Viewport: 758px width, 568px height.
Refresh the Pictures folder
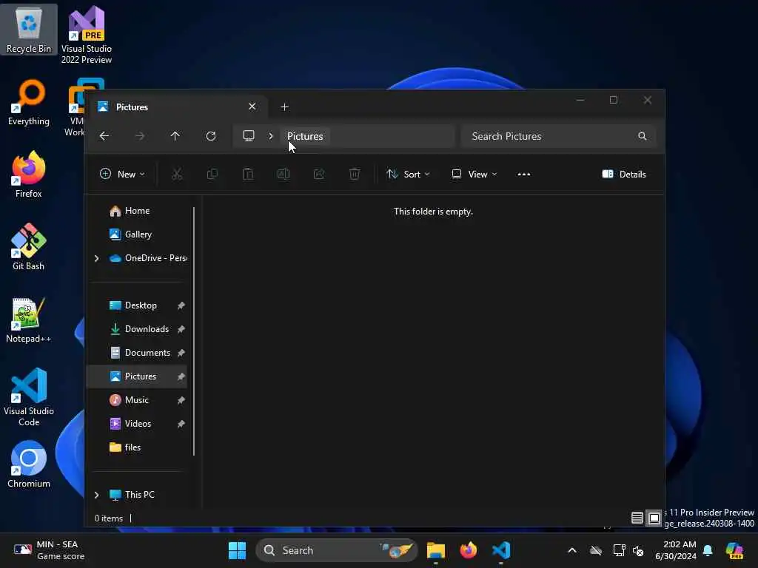click(x=211, y=136)
